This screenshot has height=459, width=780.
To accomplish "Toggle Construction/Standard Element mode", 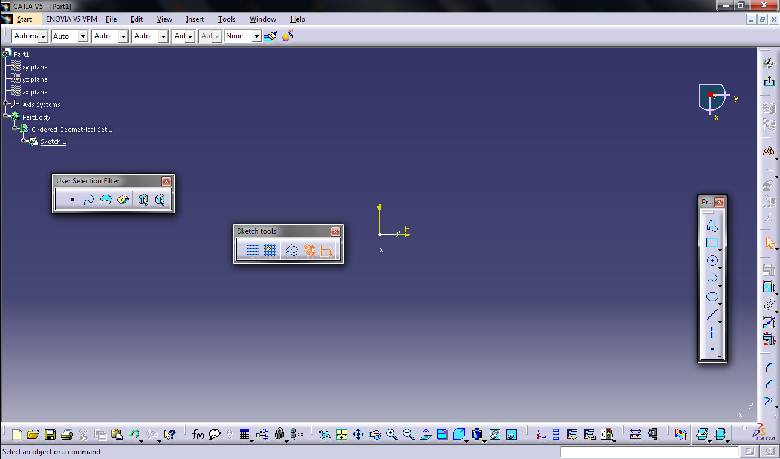I will point(292,250).
